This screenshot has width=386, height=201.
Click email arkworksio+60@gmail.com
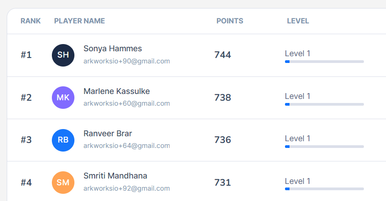coord(127,103)
